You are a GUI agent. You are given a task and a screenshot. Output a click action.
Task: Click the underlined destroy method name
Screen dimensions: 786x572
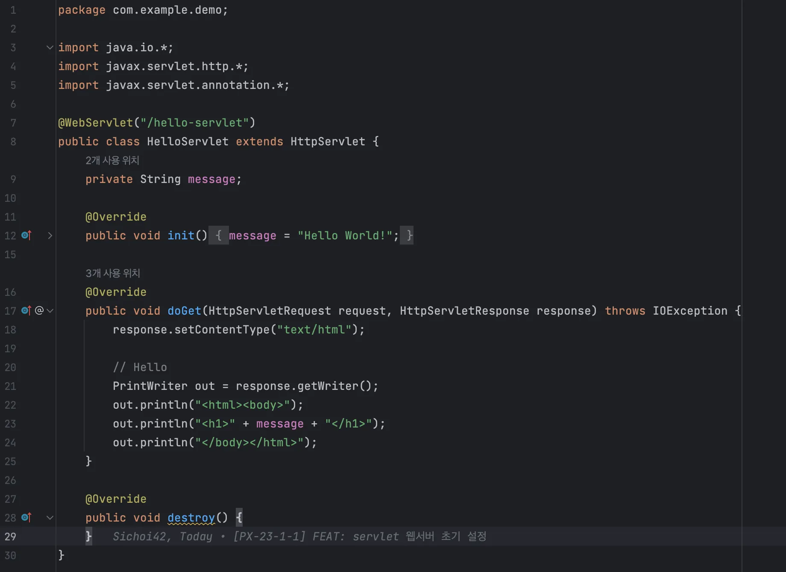pyautogui.click(x=191, y=518)
